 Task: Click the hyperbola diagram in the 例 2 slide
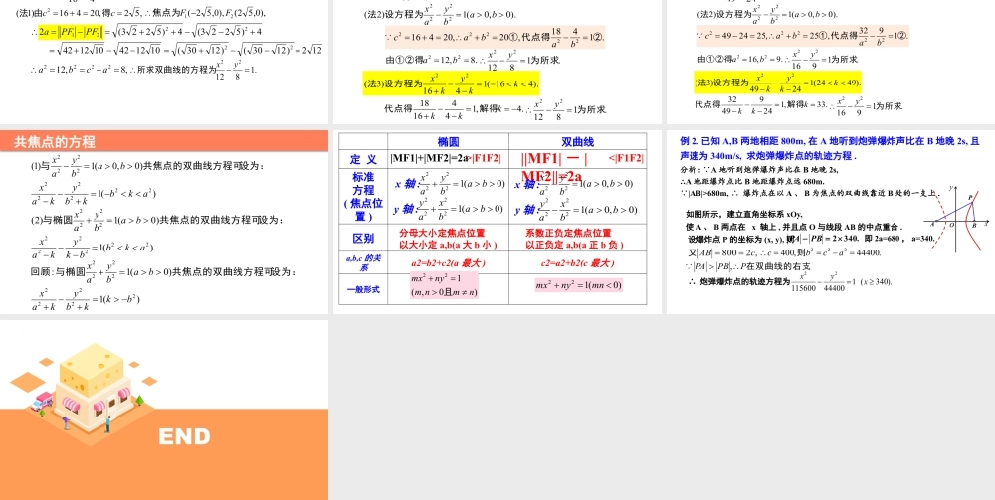[957, 219]
